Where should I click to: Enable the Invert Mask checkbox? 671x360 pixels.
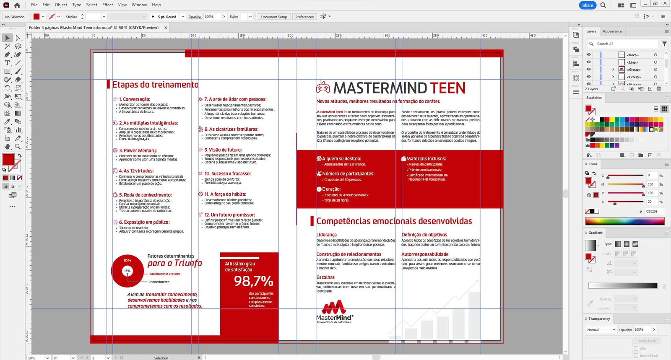click(636, 355)
